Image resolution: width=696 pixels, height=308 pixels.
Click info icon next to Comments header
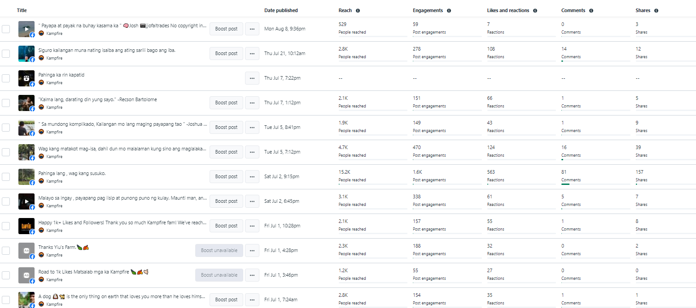(591, 10)
